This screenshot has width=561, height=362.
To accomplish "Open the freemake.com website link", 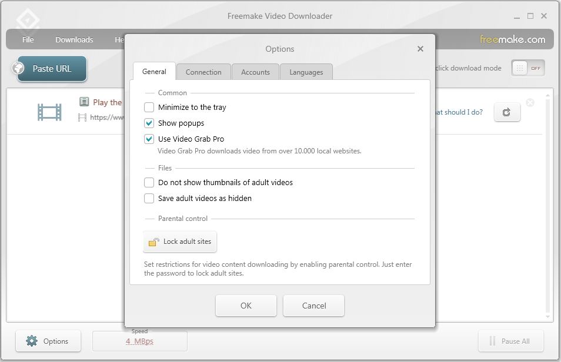I will pyautogui.click(x=512, y=39).
